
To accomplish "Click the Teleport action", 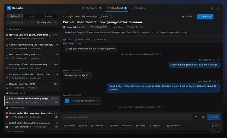I will [69, 126].
